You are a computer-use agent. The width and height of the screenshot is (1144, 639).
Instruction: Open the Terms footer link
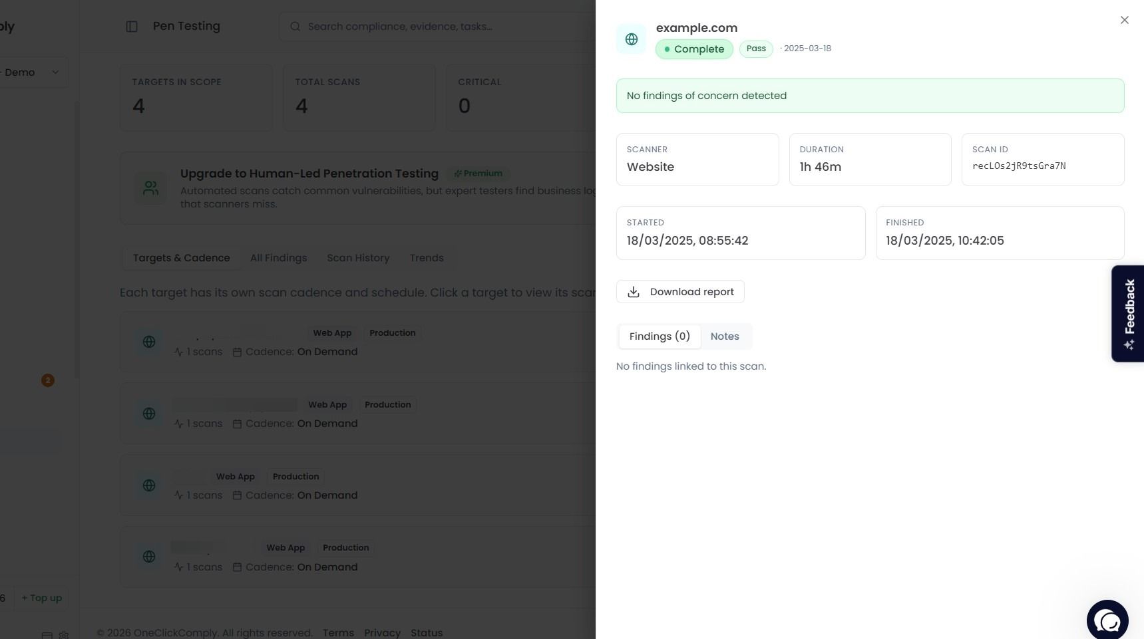pos(338,633)
